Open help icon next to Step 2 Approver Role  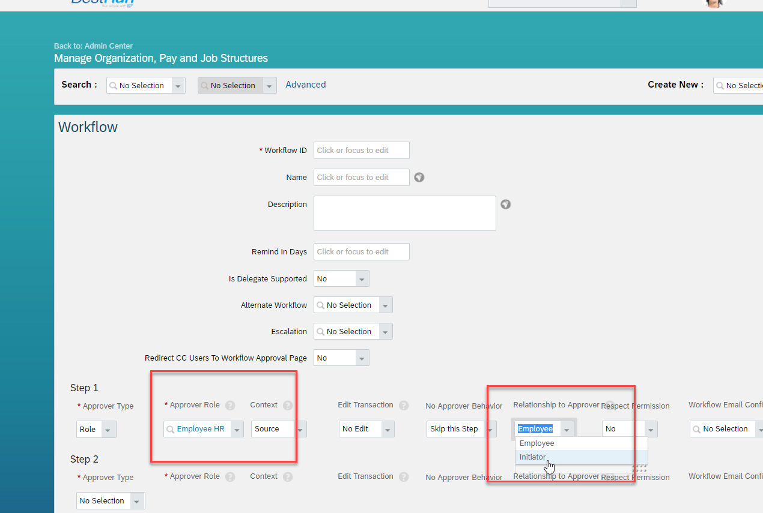pyautogui.click(x=230, y=477)
